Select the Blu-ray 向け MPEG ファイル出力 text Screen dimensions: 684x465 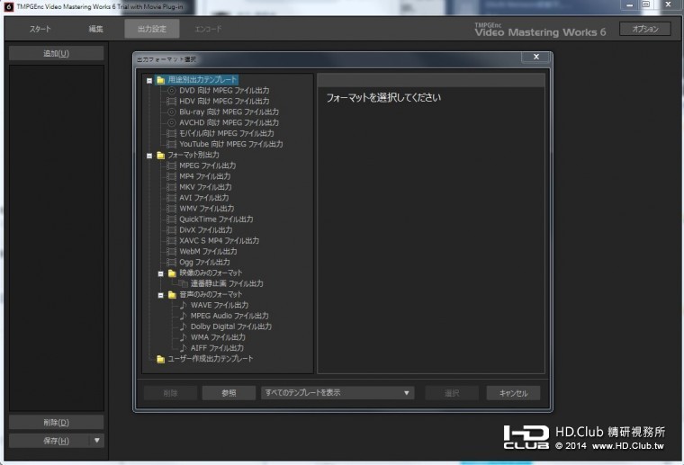(x=229, y=112)
